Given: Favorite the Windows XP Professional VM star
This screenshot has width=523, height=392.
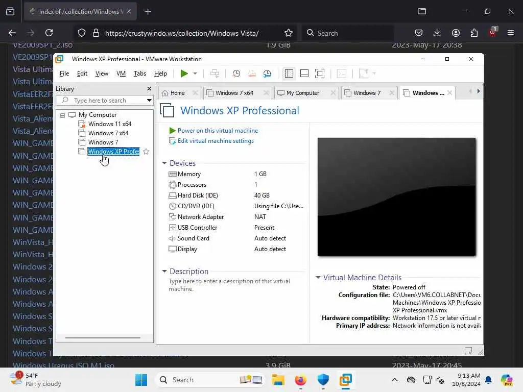Looking at the screenshot, I should tap(146, 152).
